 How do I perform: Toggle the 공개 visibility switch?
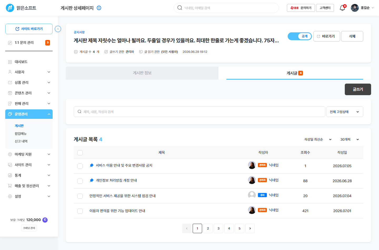pyautogui.click(x=300, y=36)
